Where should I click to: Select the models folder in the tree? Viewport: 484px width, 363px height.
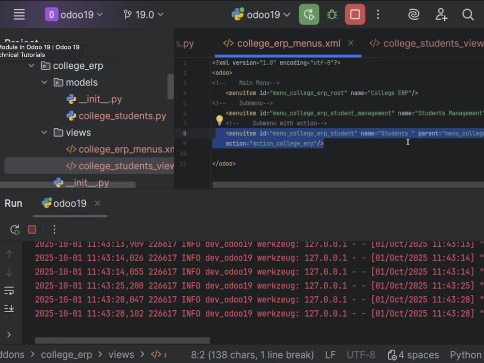(81, 82)
